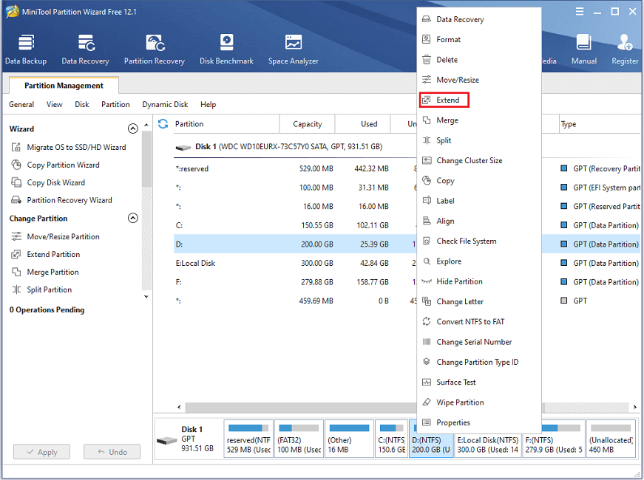Click the Apply button
This screenshot has width=644, height=480.
tap(41, 452)
